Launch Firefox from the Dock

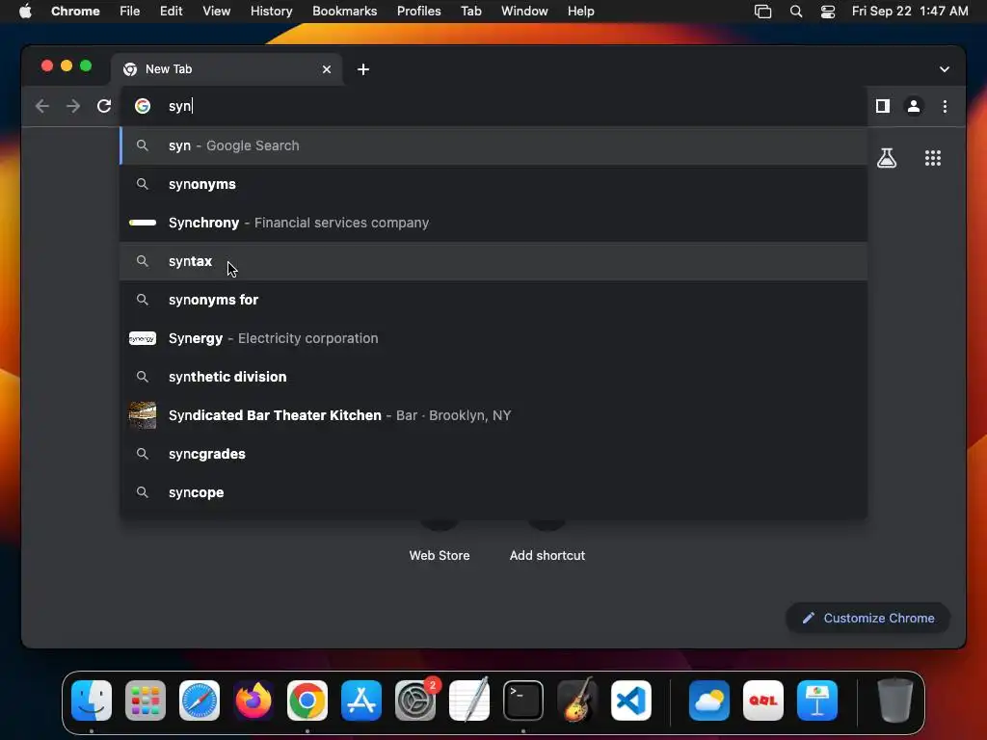pos(253,700)
